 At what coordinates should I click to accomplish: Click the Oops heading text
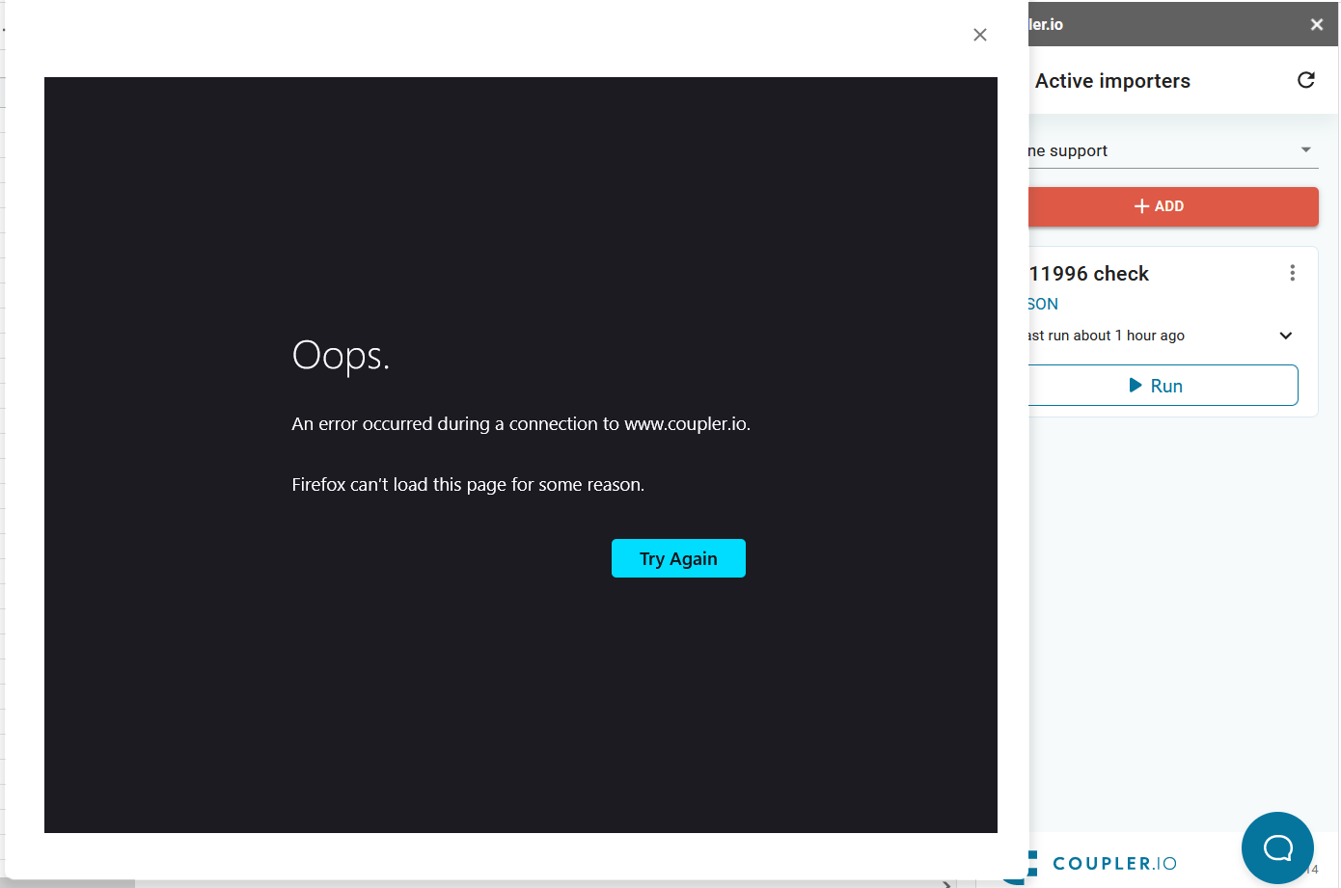341,356
